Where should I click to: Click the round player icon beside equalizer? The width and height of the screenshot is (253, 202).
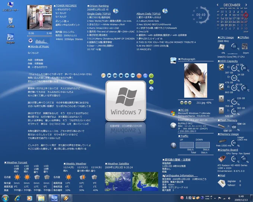click(31, 41)
